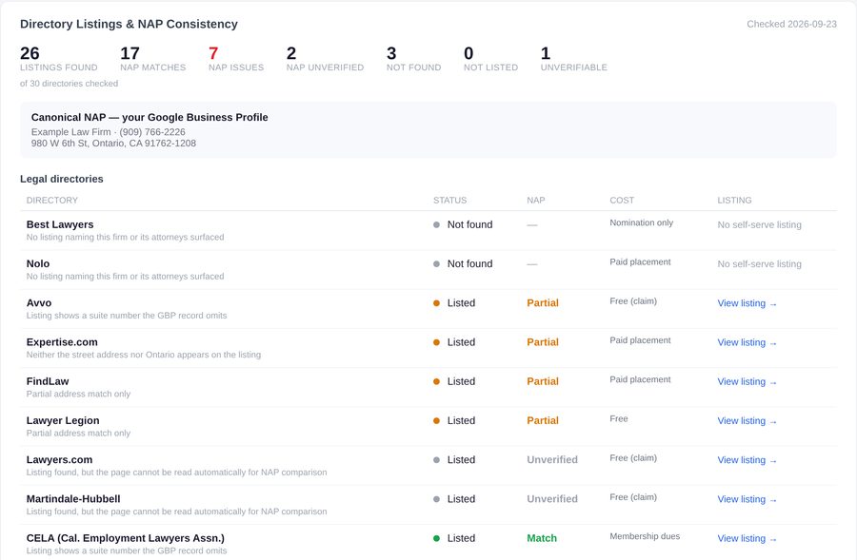857x560 pixels.
Task: Click the FindLaw directory name
Action: [x=48, y=381]
